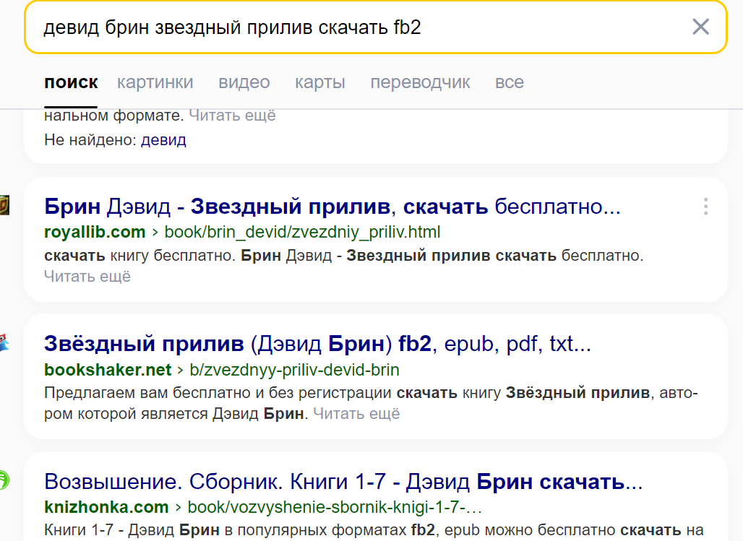This screenshot has width=743, height=541.
Task: Open the three-dot menu of royallib result
Action: [x=705, y=207]
